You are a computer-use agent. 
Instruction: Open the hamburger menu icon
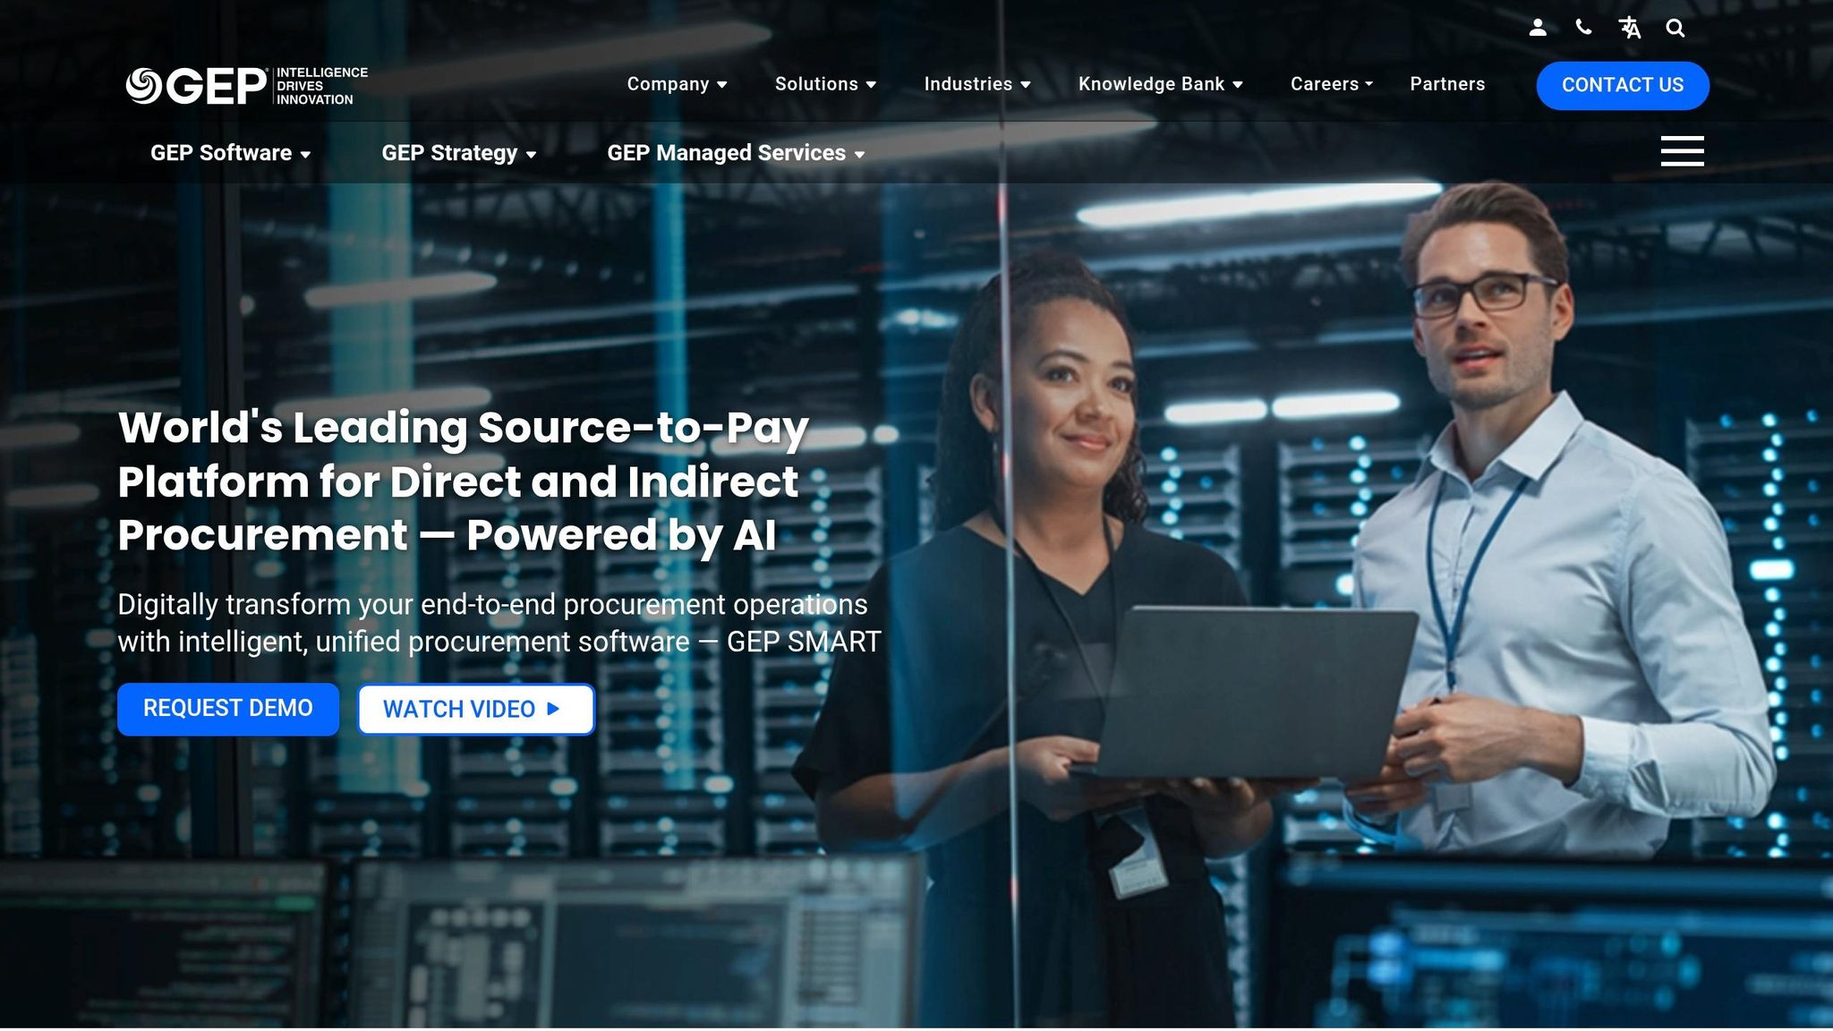[x=1683, y=151]
